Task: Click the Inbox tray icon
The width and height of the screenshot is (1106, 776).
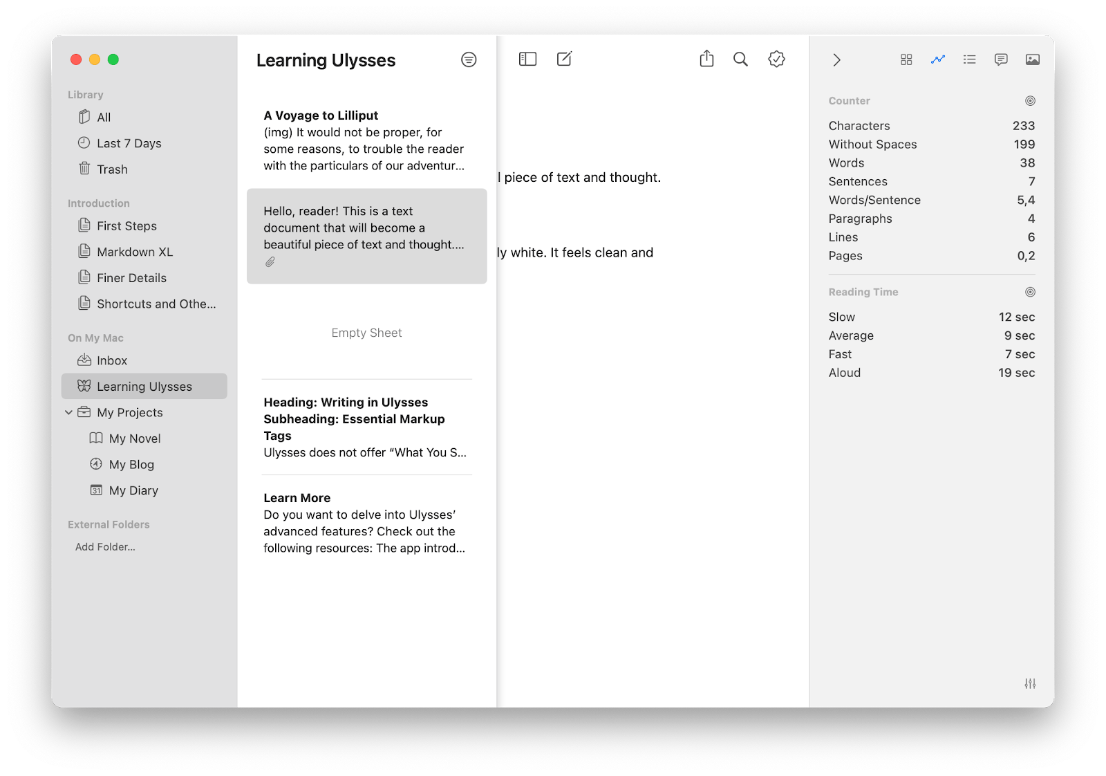Action: (x=84, y=360)
